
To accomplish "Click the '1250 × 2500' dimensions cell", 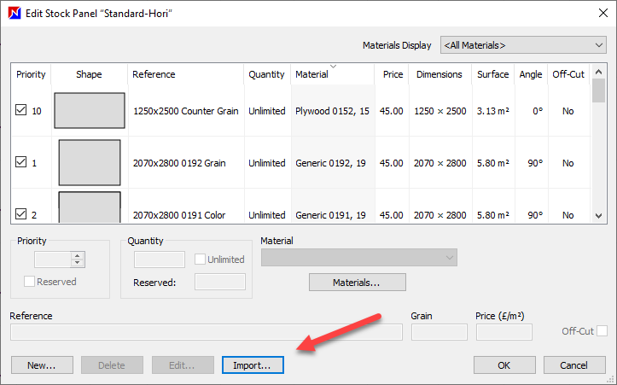I will coord(440,111).
